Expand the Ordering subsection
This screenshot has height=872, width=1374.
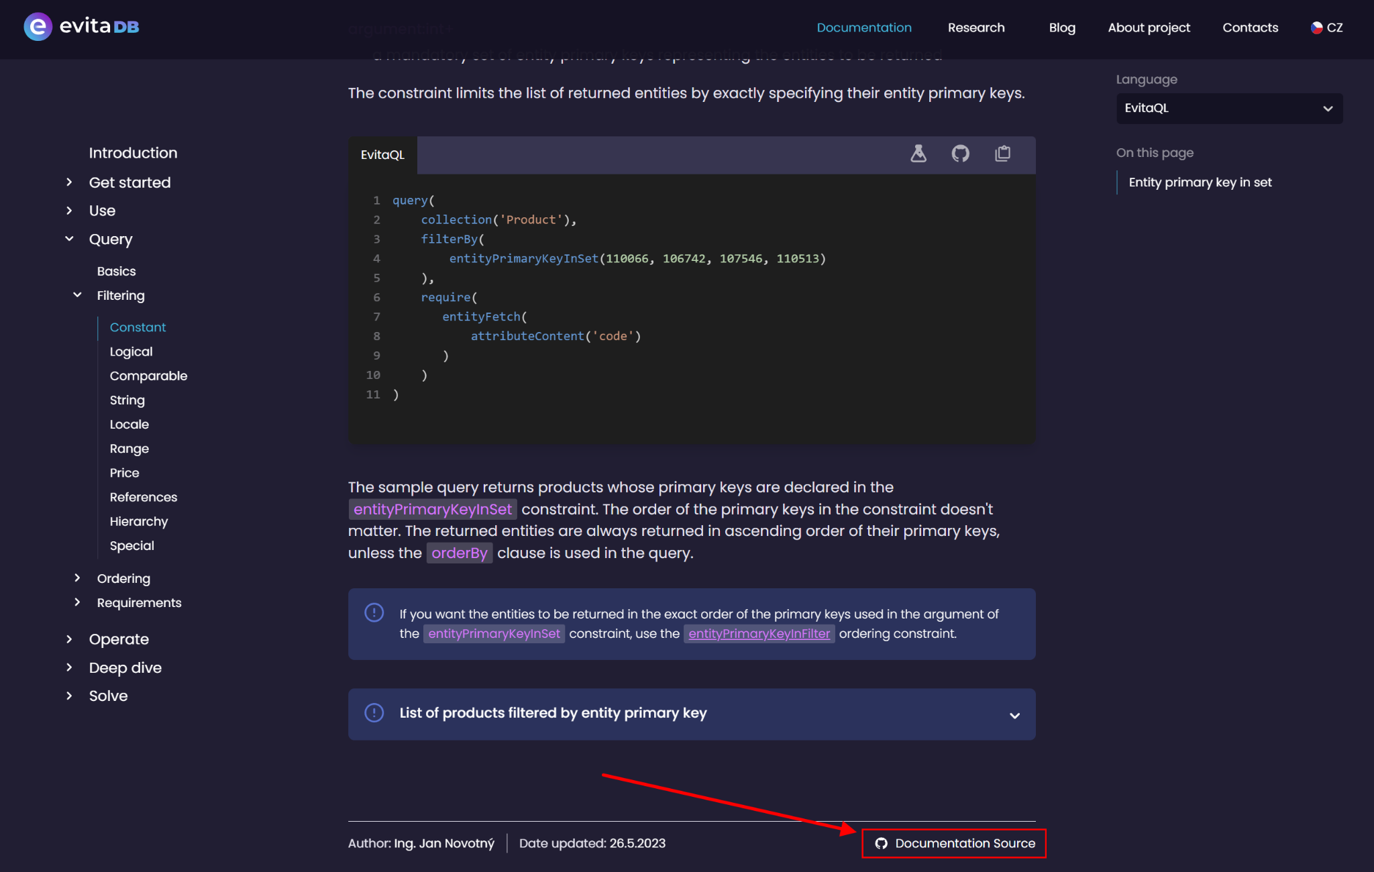[77, 578]
